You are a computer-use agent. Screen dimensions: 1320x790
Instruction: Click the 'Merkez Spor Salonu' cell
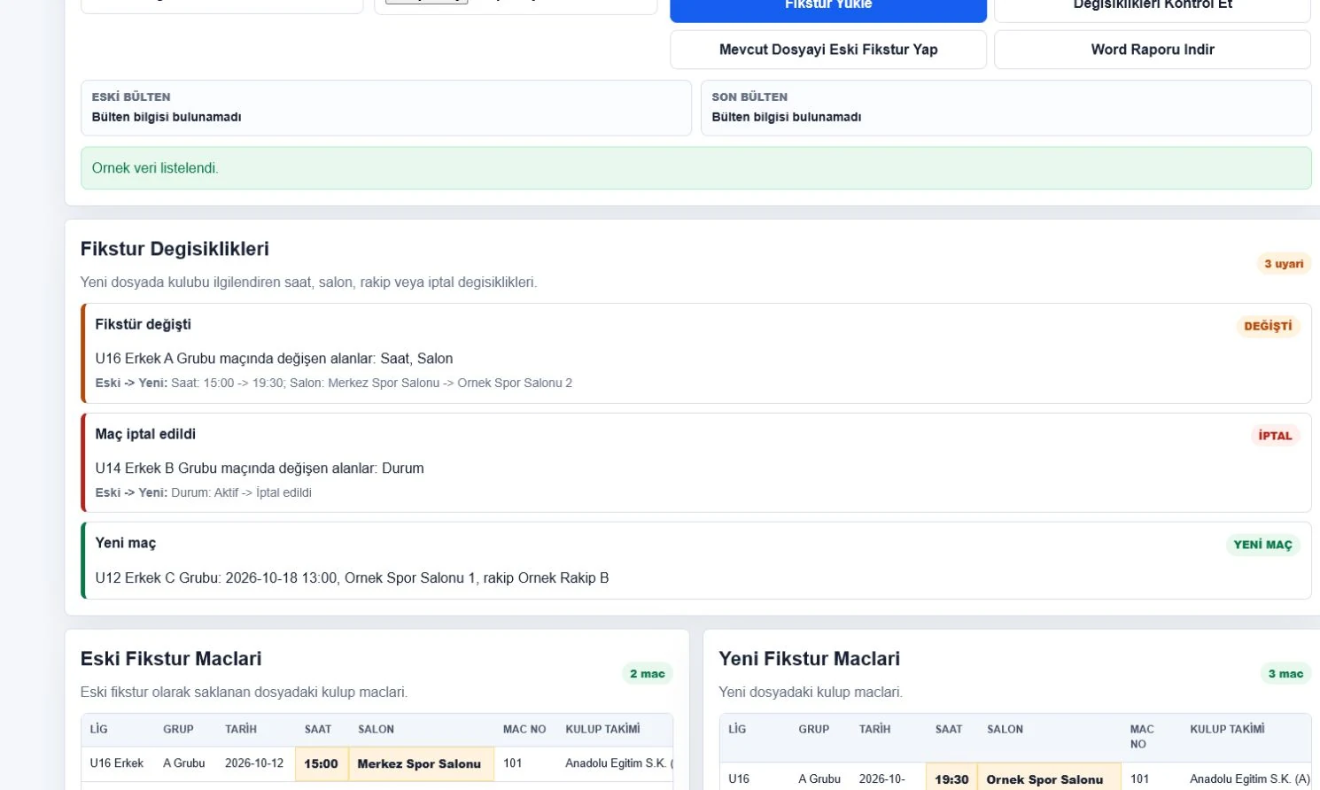click(x=421, y=764)
